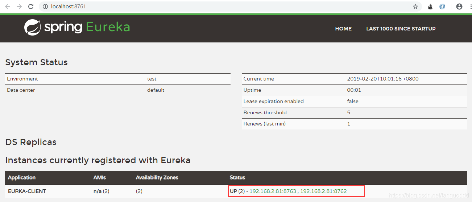Click the Data center row label
472x202 pixels.
tap(21, 90)
